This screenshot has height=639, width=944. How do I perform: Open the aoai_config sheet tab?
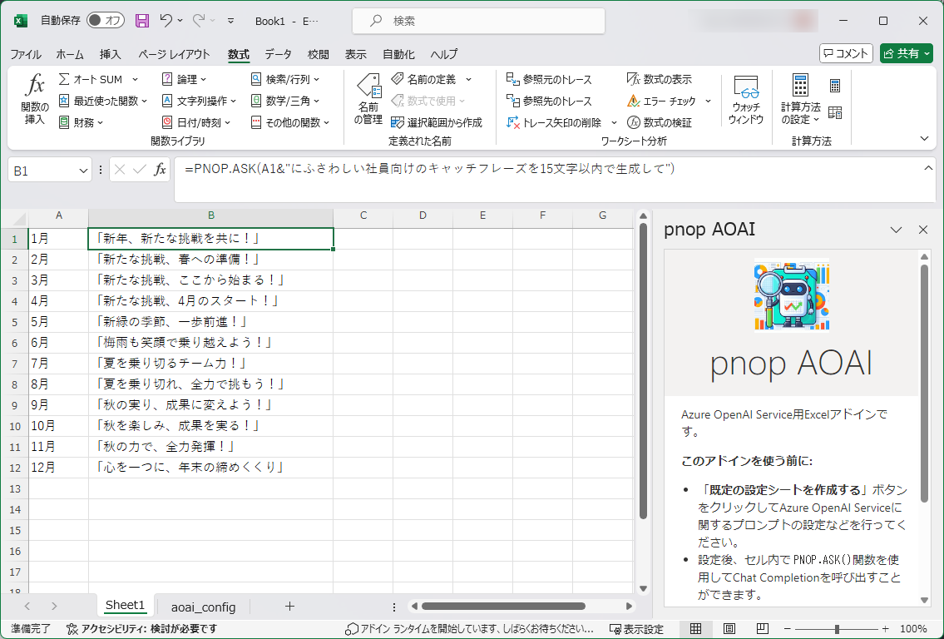pos(203,607)
